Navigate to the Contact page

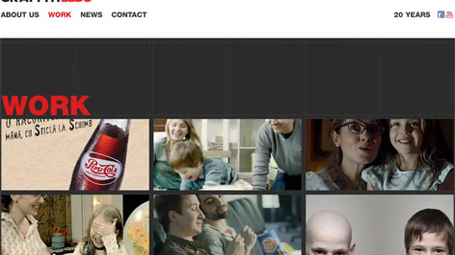point(129,15)
